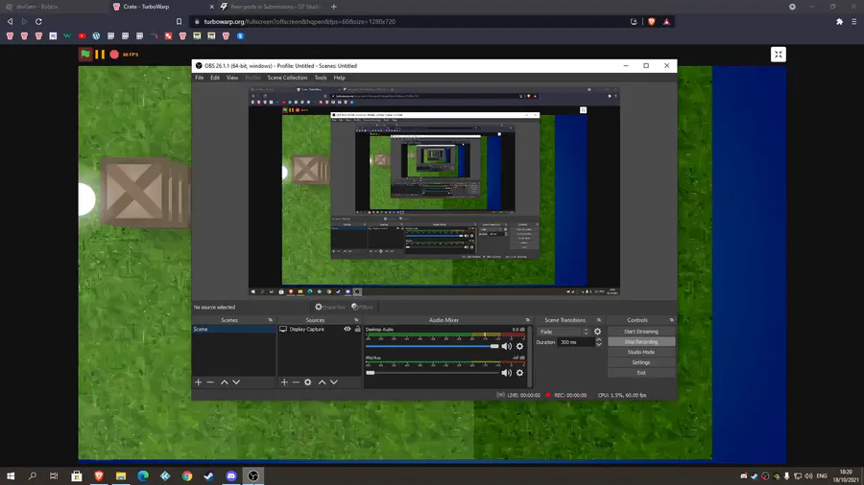This screenshot has width=864, height=485.
Task: Click the turbowarp.org address bar
Action: (408, 21)
